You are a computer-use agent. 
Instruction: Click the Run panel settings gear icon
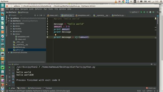(x=152, y=64)
